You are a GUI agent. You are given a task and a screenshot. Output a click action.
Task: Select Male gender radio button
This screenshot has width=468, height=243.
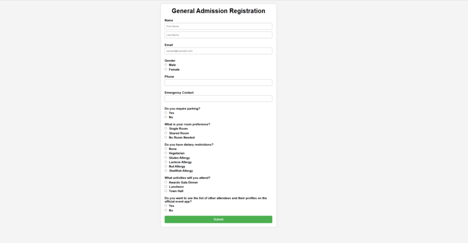(x=165, y=65)
